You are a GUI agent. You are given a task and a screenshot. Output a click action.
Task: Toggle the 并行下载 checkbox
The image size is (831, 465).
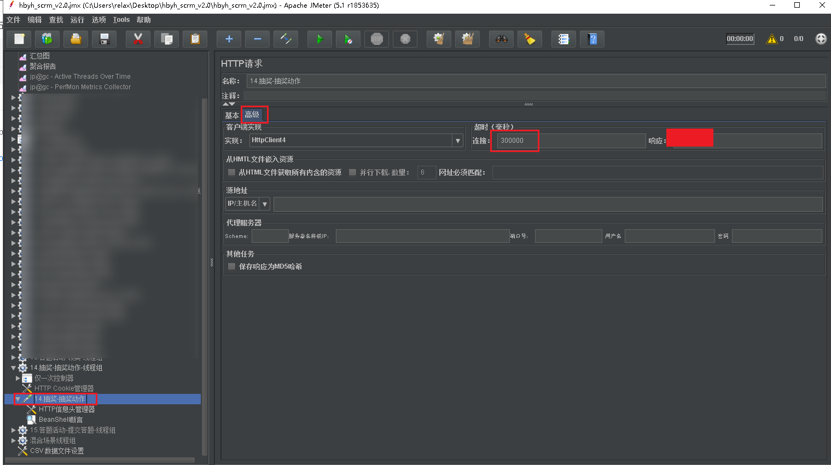[353, 172]
